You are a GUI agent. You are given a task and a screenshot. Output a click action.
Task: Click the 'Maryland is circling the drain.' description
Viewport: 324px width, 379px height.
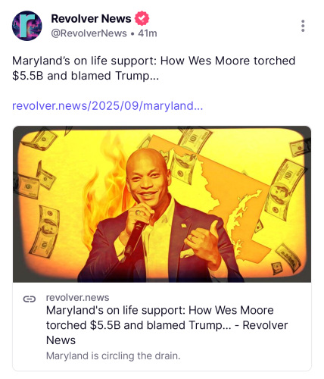point(114,356)
